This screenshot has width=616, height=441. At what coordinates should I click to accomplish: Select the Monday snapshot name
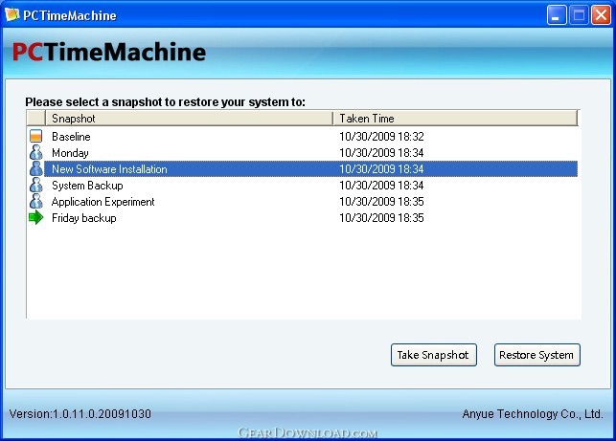pos(70,153)
